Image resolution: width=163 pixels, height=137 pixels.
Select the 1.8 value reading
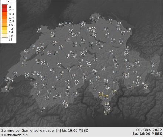click(x=108, y=87)
